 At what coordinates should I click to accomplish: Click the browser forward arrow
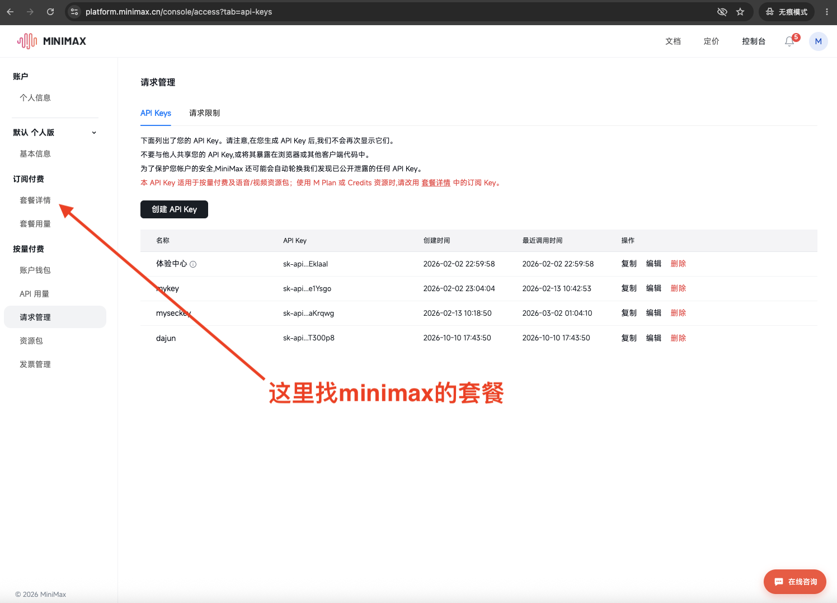30,12
